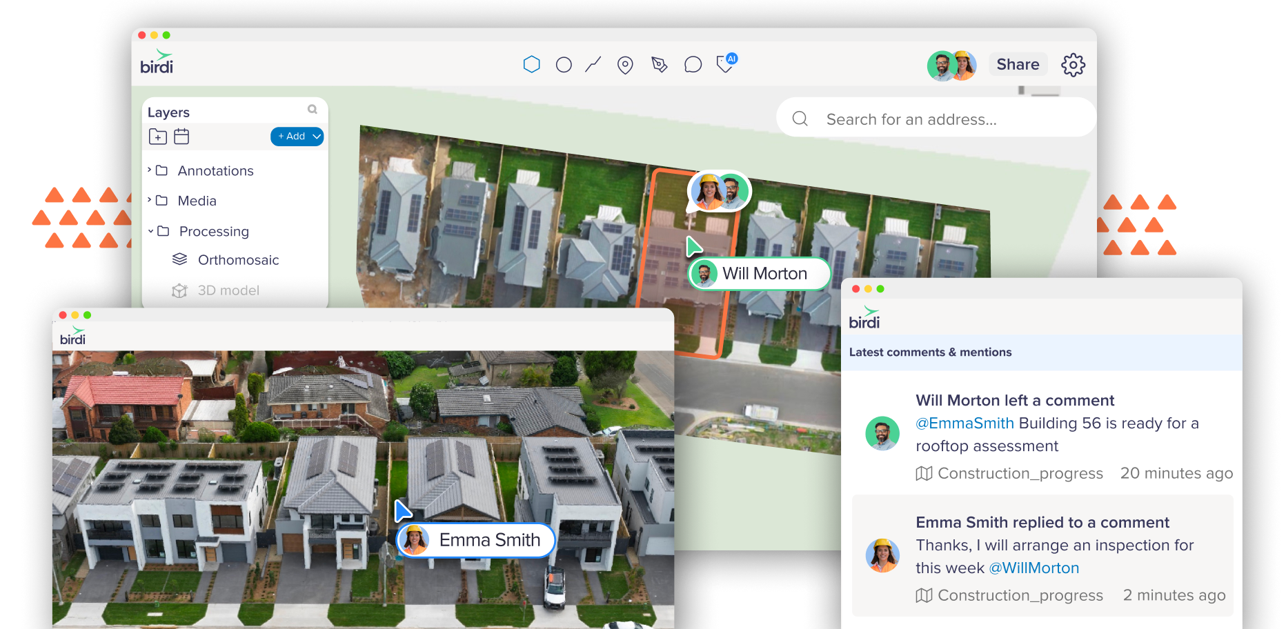
Task: Expand the Annotations folder
Action: (150, 170)
